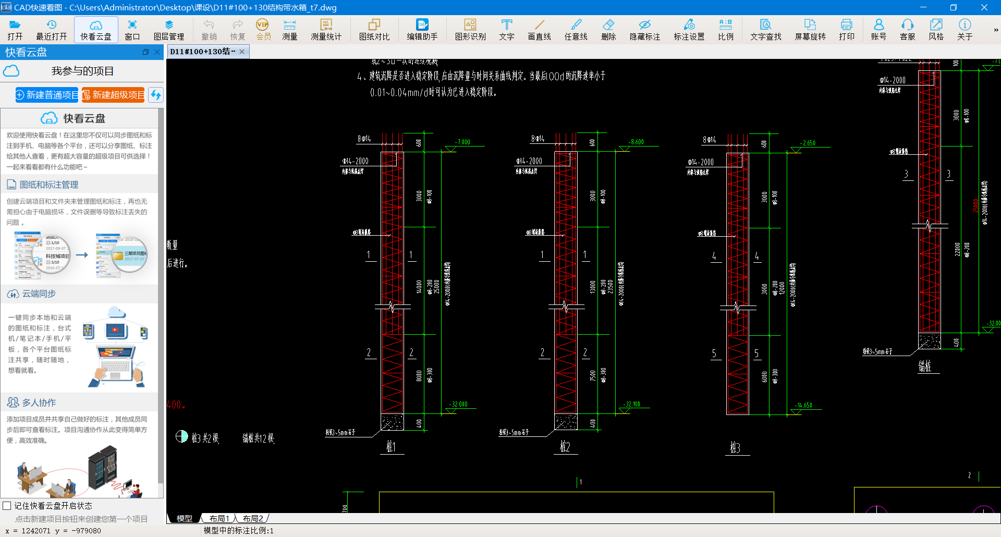
Task: Float the cloud disk panel
Action: [145, 52]
